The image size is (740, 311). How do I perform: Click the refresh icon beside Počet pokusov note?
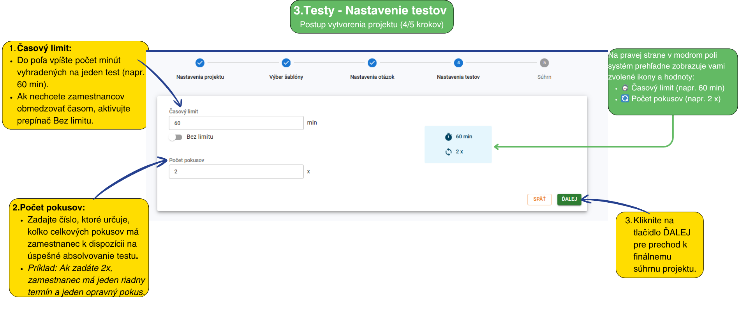pyautogui.click(x=625, y=99)
